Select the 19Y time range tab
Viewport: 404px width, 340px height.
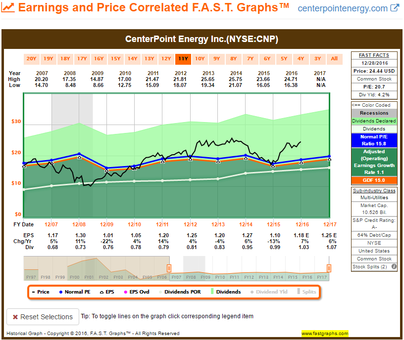point(49,59)
